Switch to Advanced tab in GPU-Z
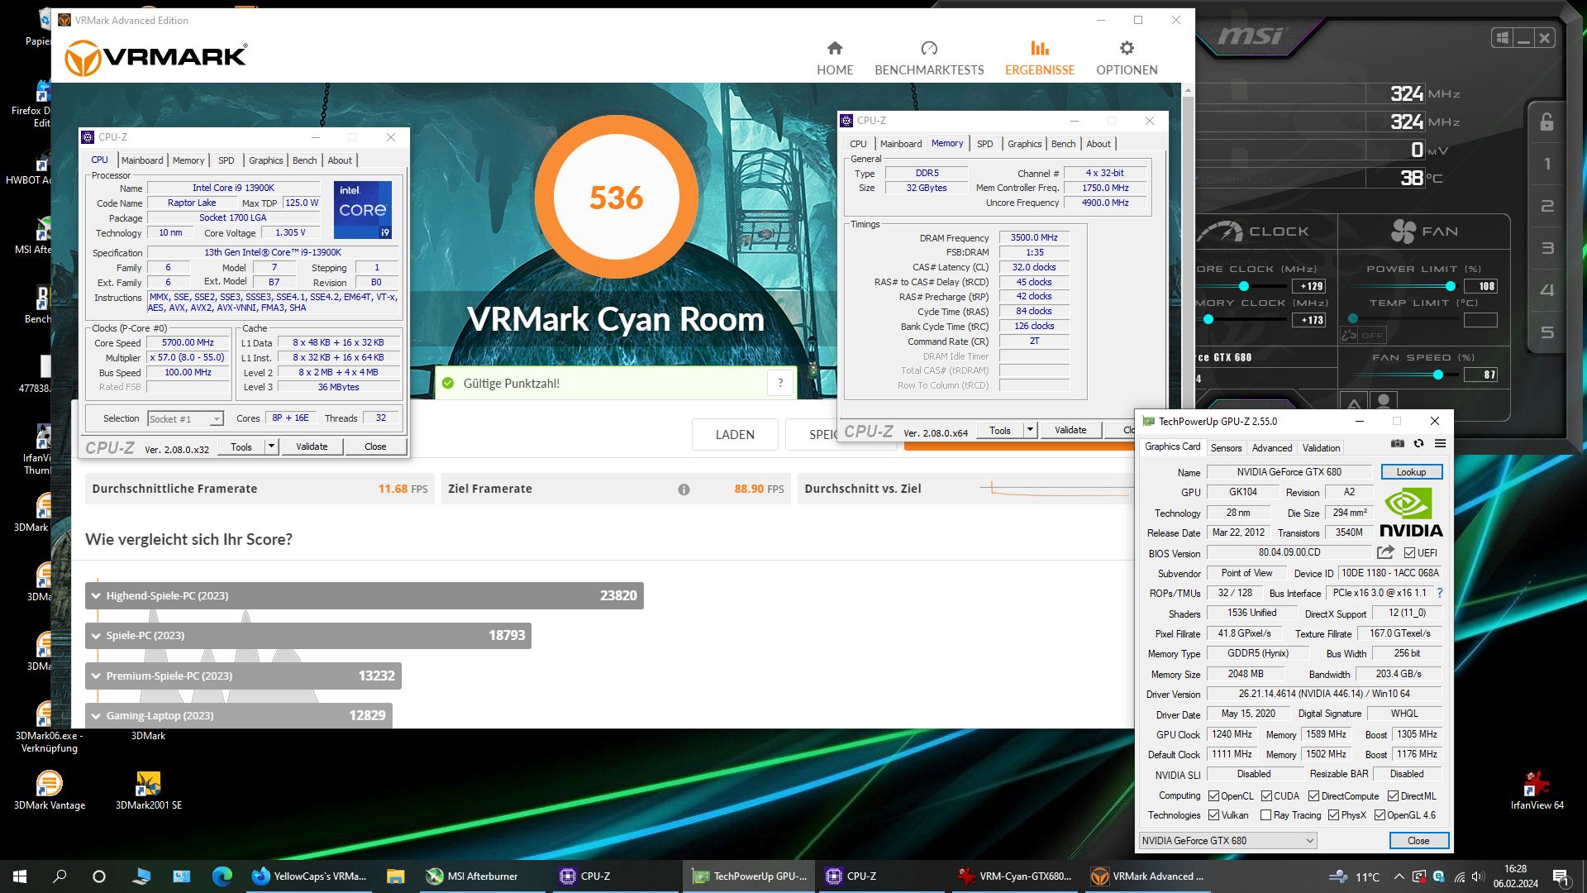Screen dimensions: 1587x893 (1271, 448)
